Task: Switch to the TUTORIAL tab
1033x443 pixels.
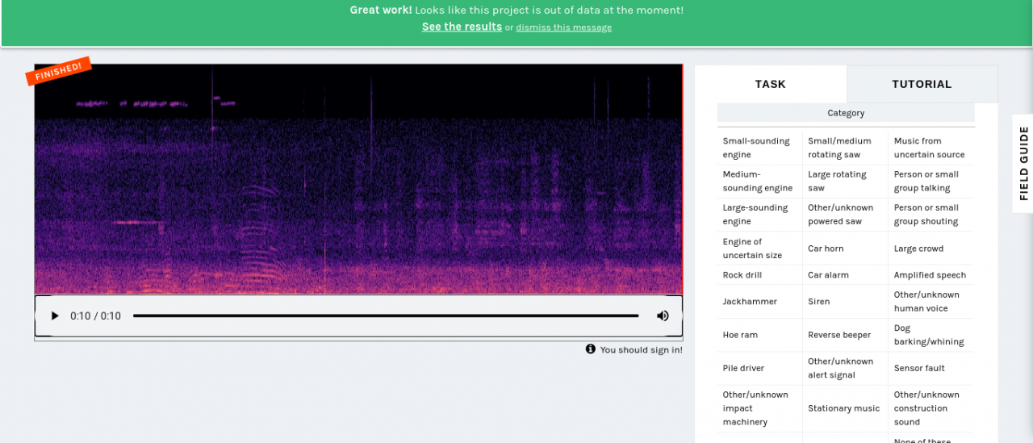Action: point(922,84)
